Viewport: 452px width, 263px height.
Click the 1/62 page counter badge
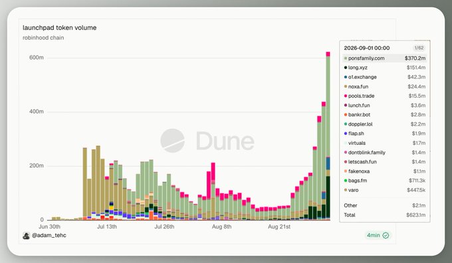point(419,48)
